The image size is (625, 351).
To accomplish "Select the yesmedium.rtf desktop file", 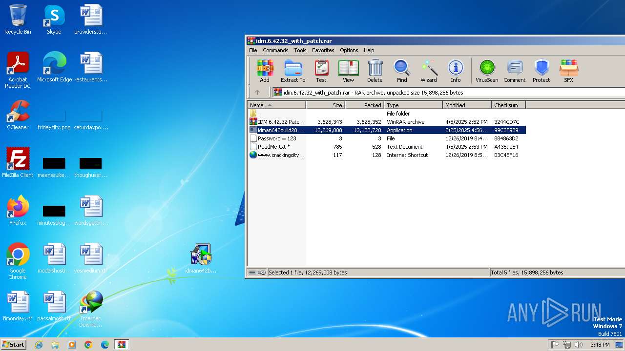I will point(91,258).
